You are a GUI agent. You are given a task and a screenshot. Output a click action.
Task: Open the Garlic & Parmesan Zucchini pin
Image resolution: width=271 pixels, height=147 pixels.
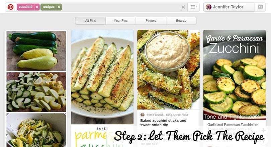click(234, 75)
